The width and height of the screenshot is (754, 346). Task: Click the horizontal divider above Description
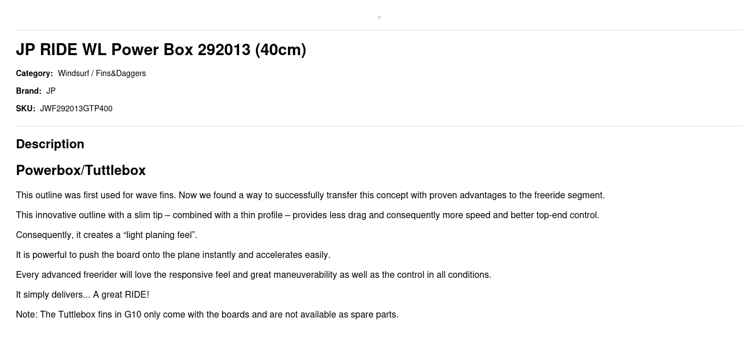[x=379, y=126]
